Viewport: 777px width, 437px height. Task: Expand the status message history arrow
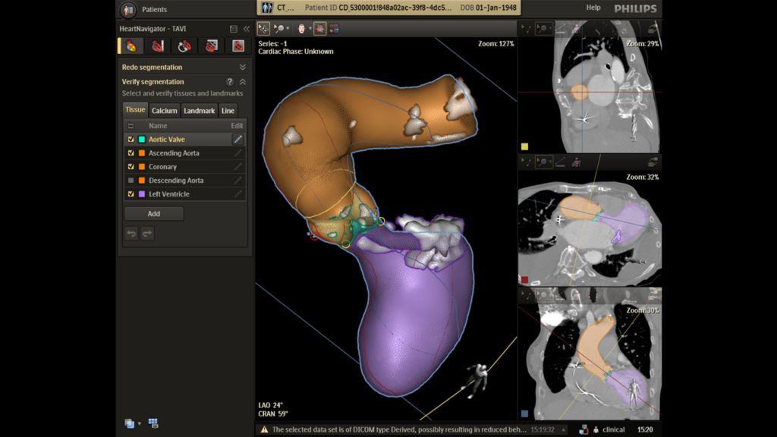click(564, 429)
